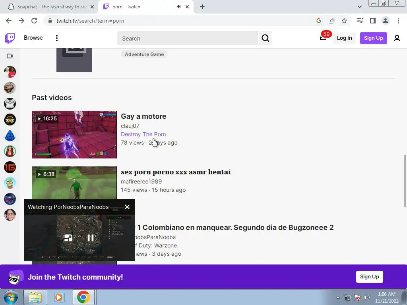Toggle the Chrome side panel
This screenshot has width=407, height=305.
[x=373, y=21]
